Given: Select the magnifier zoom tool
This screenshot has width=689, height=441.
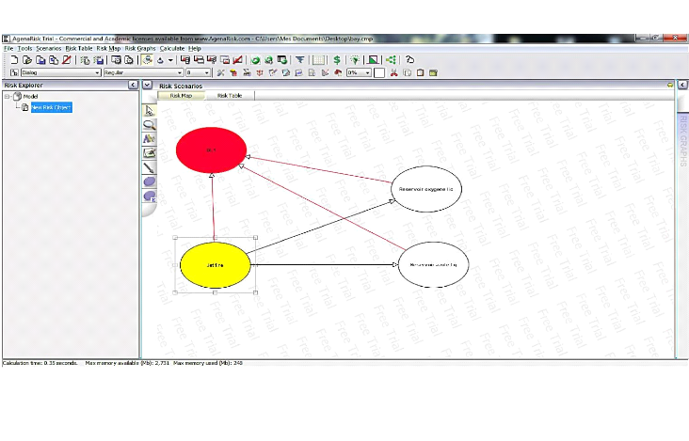Looking at the screenshot, I should coord(149,124).
